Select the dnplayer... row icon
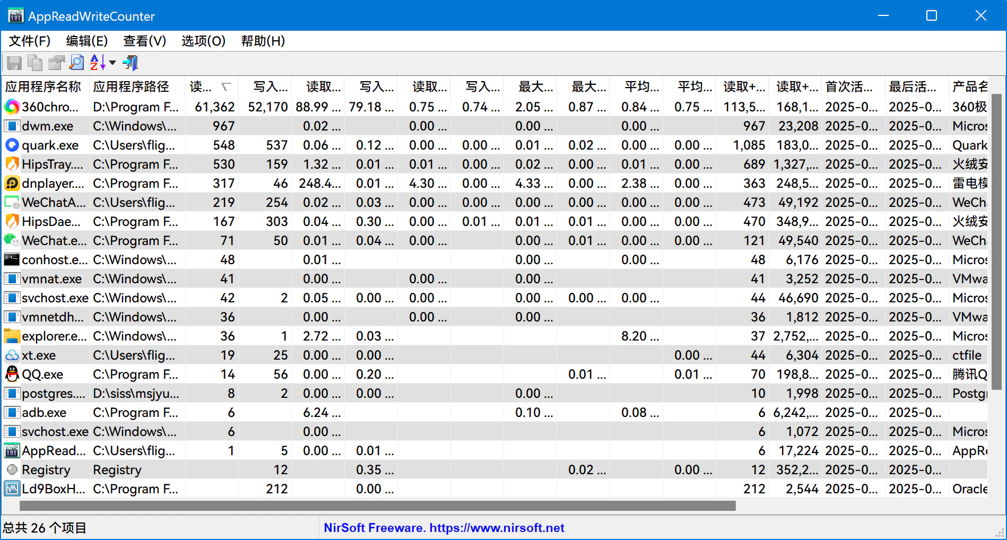 point(12,184)
